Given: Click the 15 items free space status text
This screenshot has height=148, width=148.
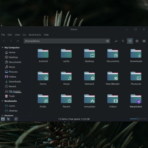Looking at the screenshot, I should click(74, 119).
